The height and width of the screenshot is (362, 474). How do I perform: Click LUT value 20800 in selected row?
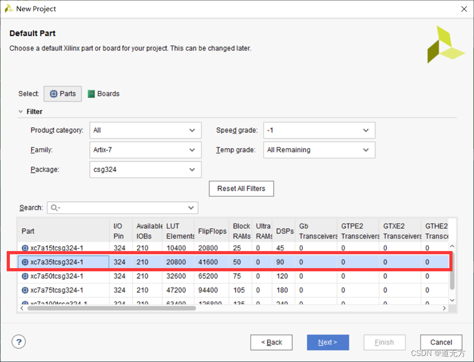coord(176,262)
